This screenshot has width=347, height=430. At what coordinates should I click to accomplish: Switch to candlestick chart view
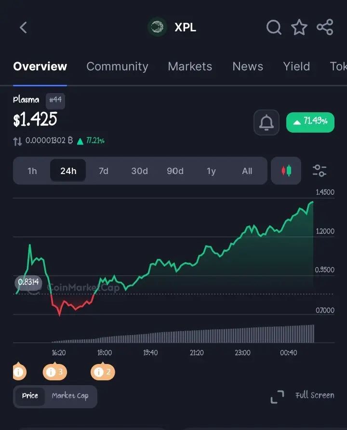[286, 171]
